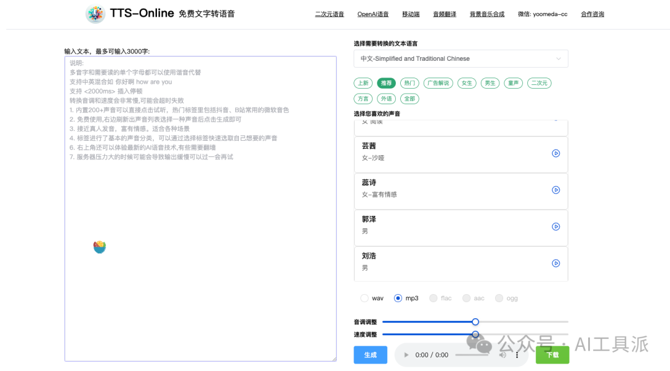
Task: Filter voices by 女生 tag
Action: [x=467, y=83]
